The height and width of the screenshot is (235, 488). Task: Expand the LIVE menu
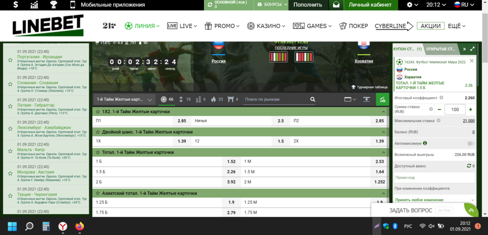182,26
